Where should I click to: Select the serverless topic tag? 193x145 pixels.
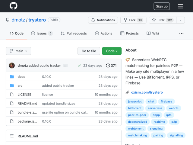click(x=155, y=108)
